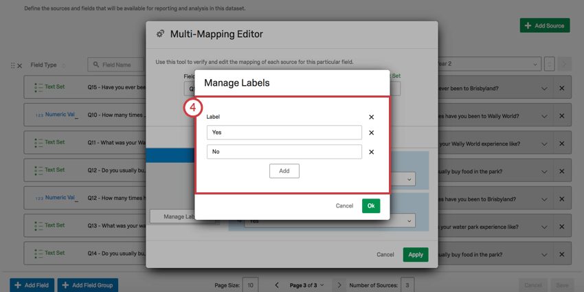Expand mapping dropdown for Q13 water park row
This screenshot has width=584, height=292.
544,227
